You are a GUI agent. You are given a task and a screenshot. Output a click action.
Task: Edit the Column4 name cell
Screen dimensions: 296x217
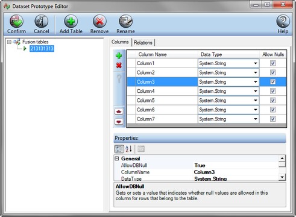tap(167, 91)
